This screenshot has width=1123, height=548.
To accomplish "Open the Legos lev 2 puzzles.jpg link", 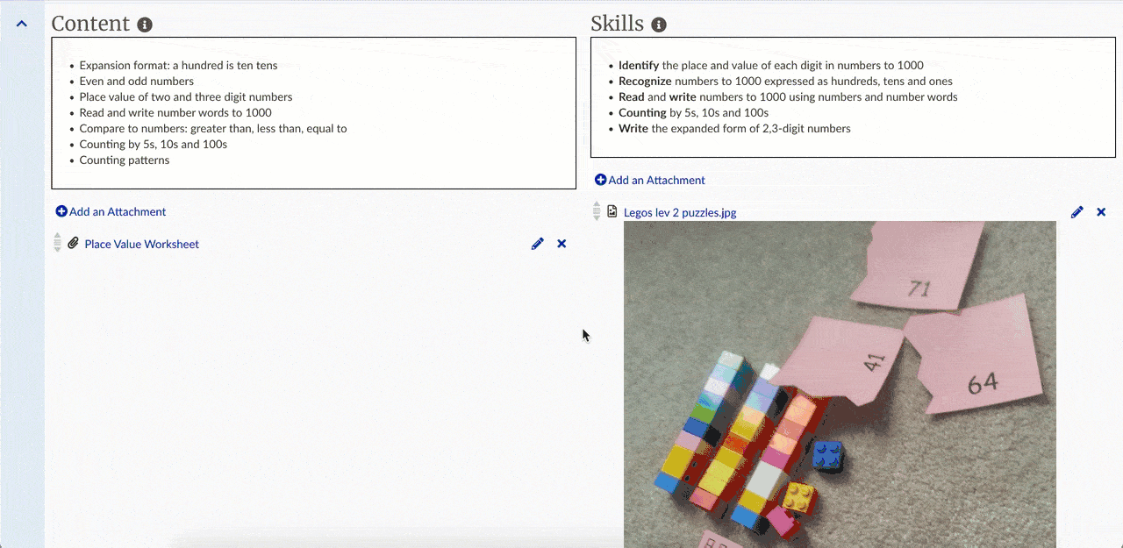I will coord(680,212).
